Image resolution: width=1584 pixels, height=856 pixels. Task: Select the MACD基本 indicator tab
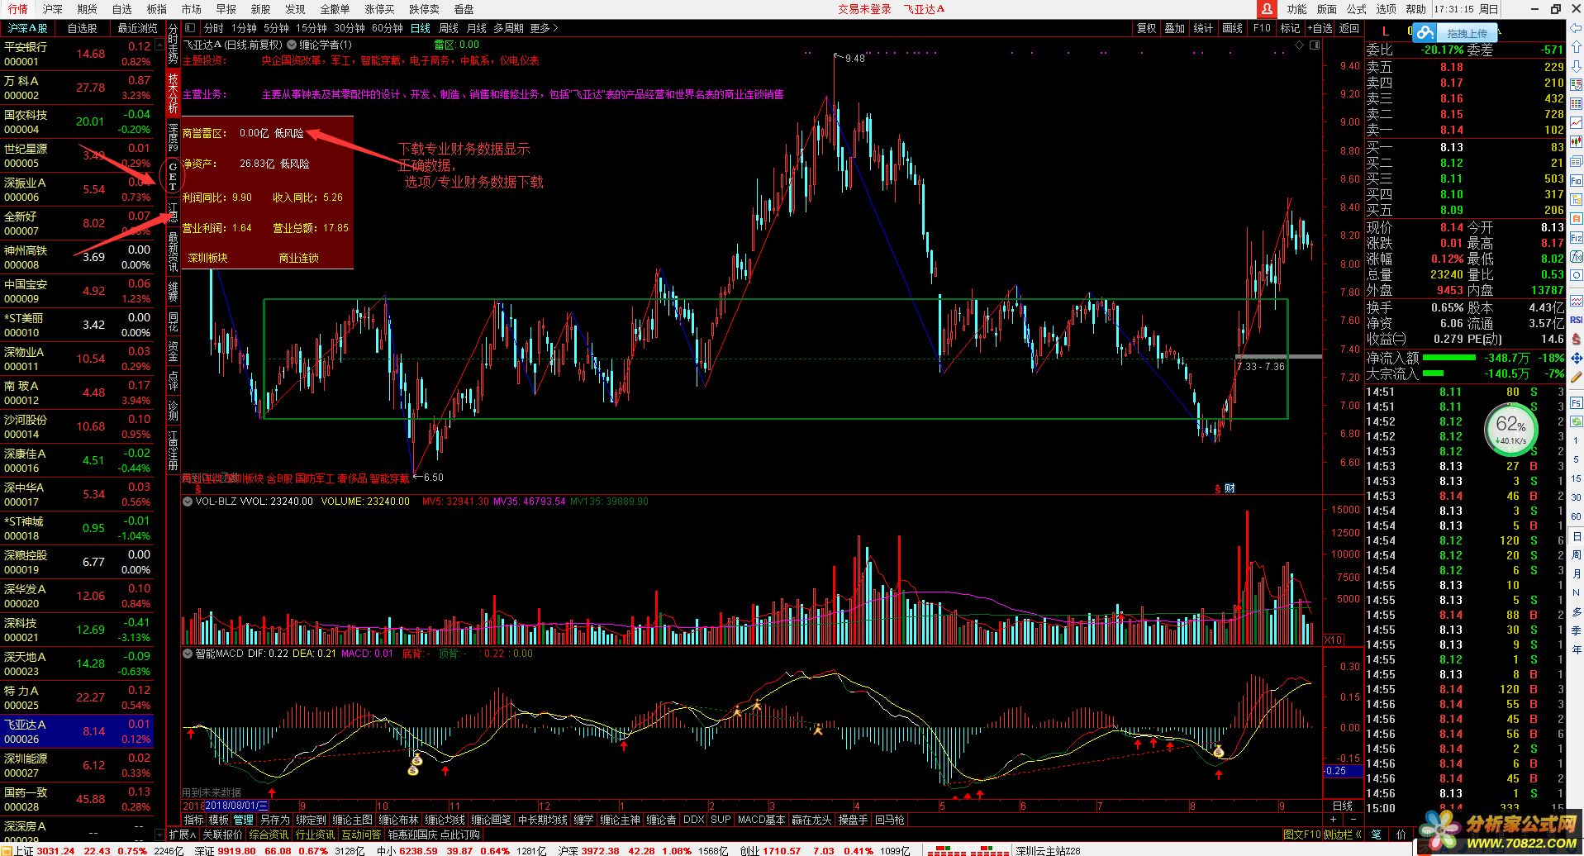[x=761, y=820]
